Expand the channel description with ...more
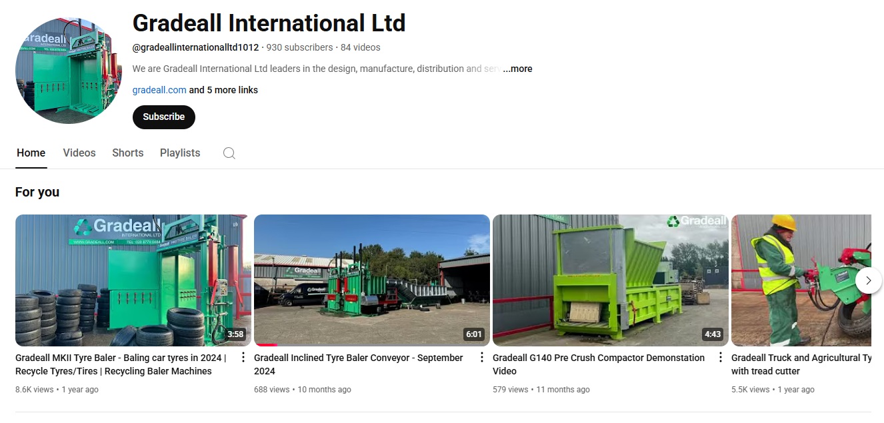The height and width of the screenshot is (423, 884). tap(517, 69)
